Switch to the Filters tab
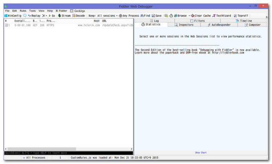The image size is (272, 164). pos(198,21)
